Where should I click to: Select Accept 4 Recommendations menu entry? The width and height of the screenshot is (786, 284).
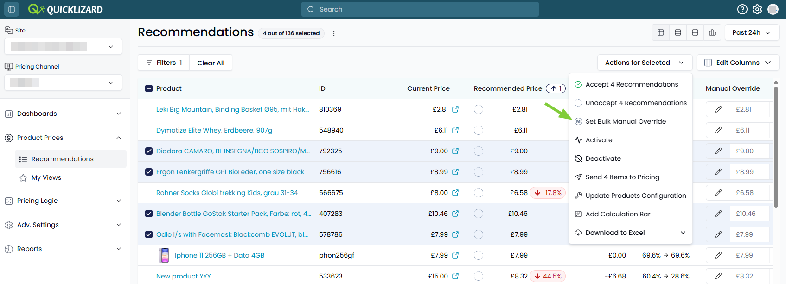(632, 84)
